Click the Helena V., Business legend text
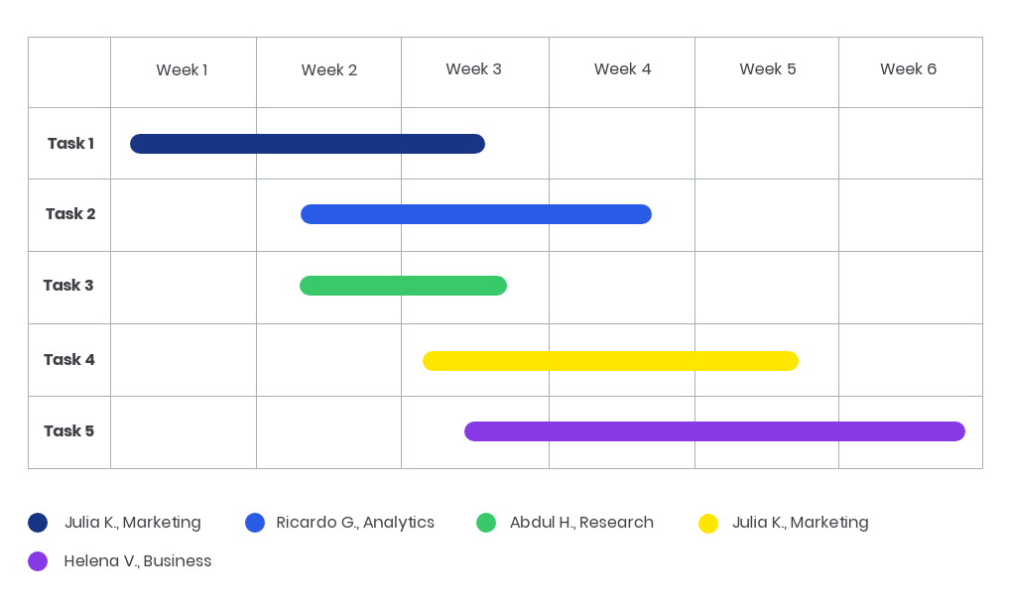 pyautogui.click(x=138, y=561)
